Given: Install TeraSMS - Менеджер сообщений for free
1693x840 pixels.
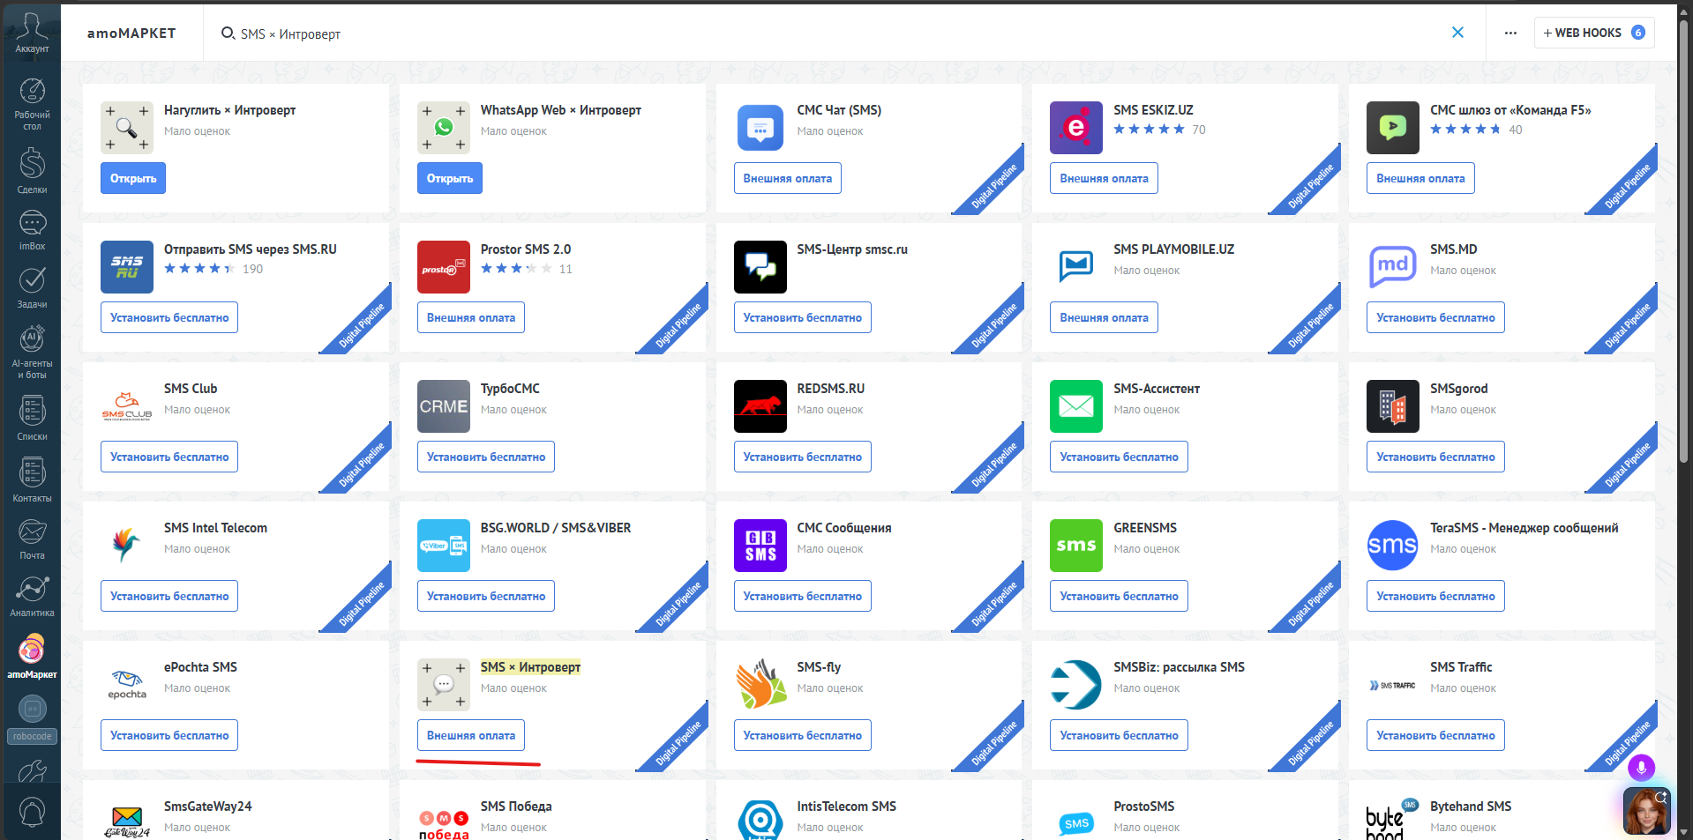Looking at the screenshot, I should tap(1435, 596).
